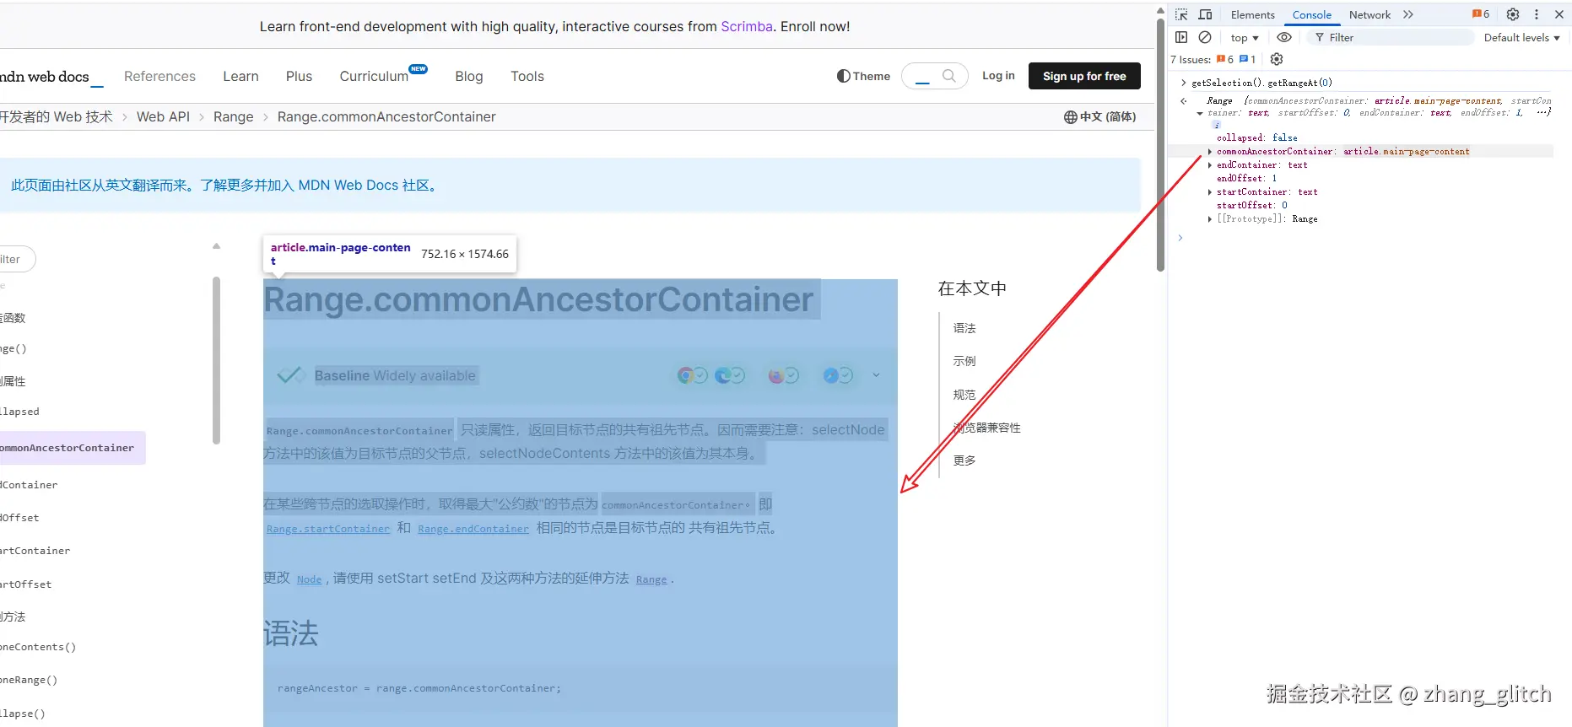Click the top-bar issues badge showing 6
1572x727 pixels.
coord(1481,14)
